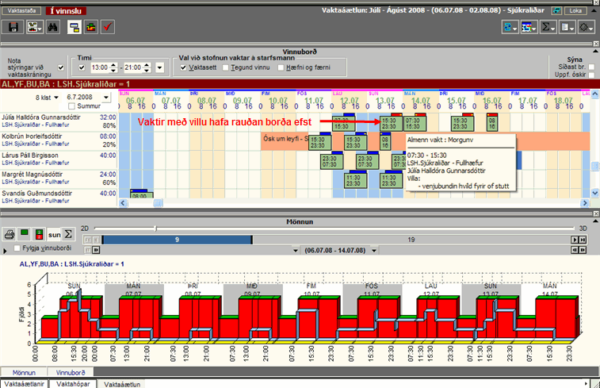Open the Vaktahópar tab

[x=73, y=384]
